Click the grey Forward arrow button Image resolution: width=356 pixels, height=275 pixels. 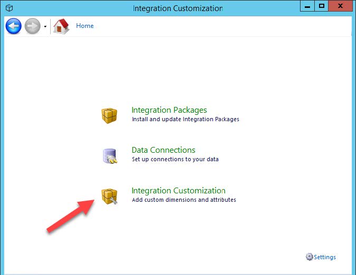pyautogui.click(x=32, y=26)
